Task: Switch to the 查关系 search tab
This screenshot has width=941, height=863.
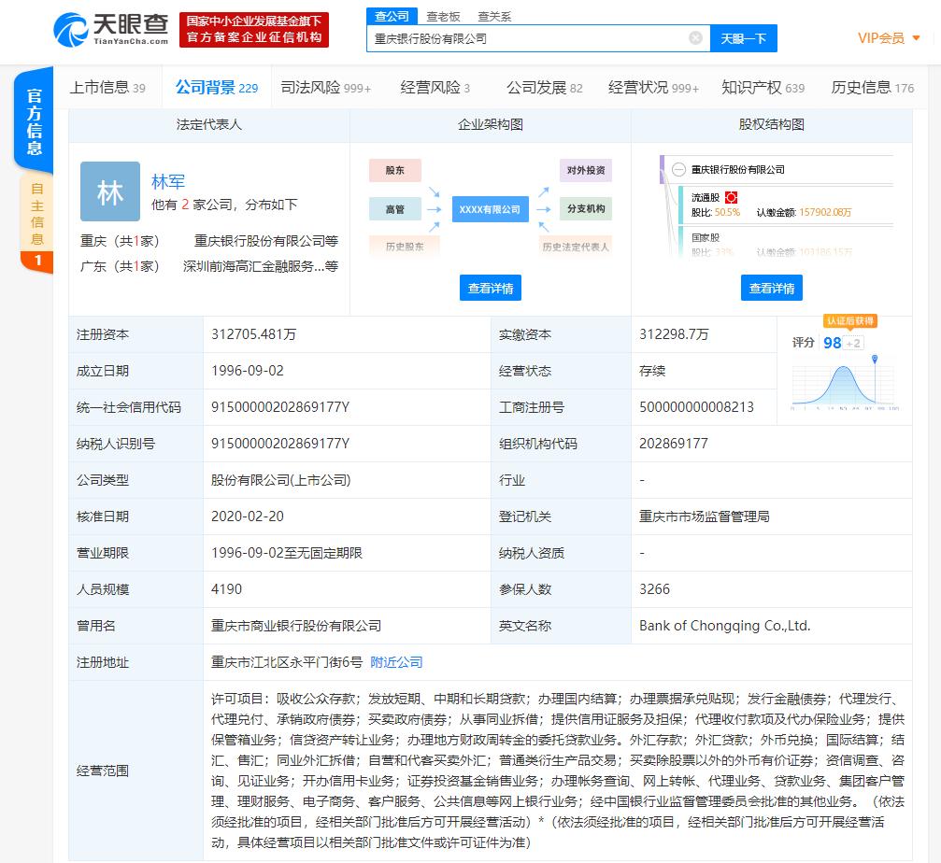Action: [x=494, y=16]
